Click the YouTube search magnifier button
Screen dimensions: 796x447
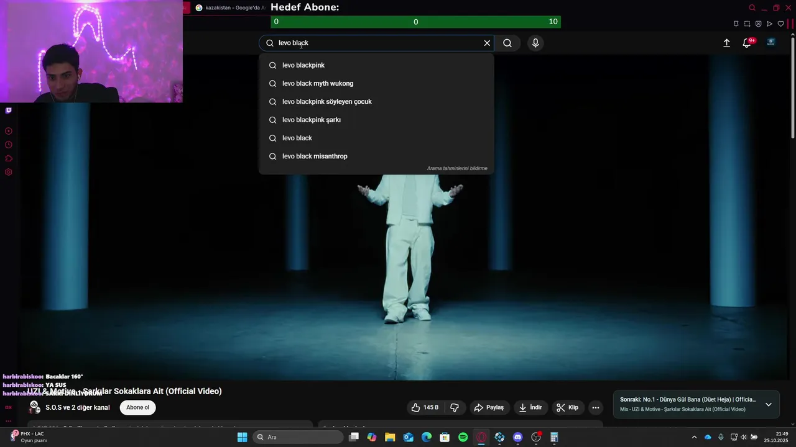coord(507,43)
